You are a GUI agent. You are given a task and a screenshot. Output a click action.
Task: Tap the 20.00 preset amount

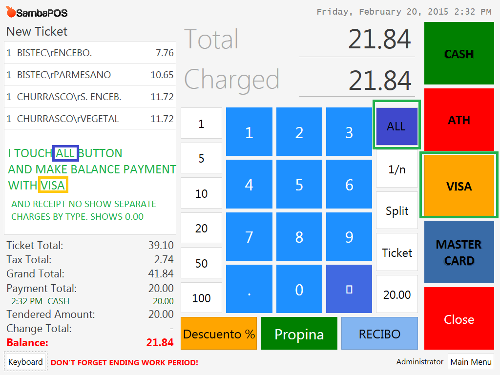[396, 294]
